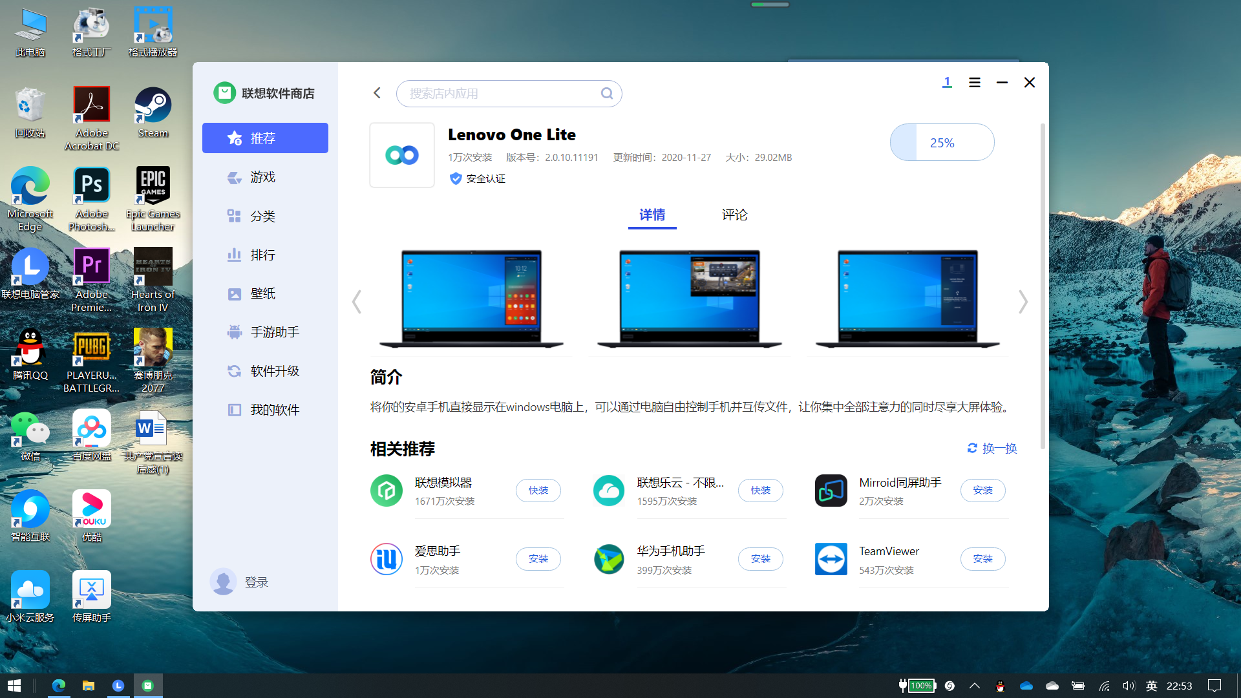Open the 软件升级 update section

(x=265, y=371)
